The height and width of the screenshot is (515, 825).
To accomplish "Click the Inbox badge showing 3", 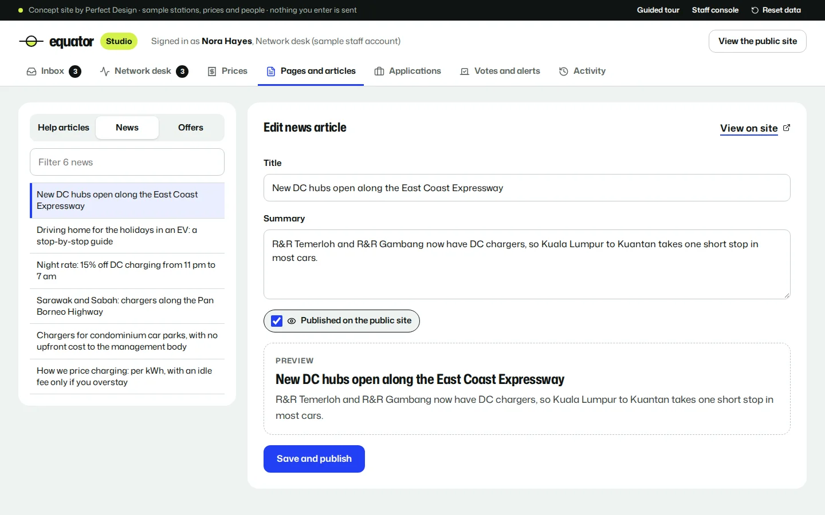I will pos(75,72).
